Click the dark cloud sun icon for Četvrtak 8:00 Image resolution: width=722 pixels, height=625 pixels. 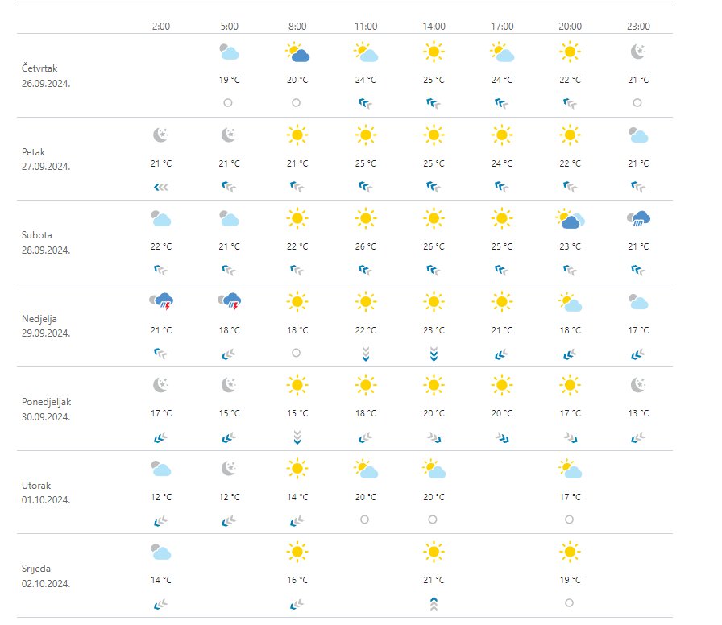click(297, 52)
